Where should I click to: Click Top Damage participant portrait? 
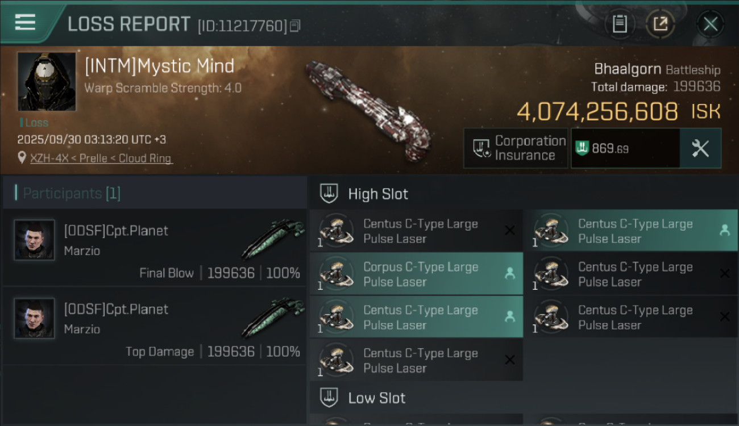35,319
